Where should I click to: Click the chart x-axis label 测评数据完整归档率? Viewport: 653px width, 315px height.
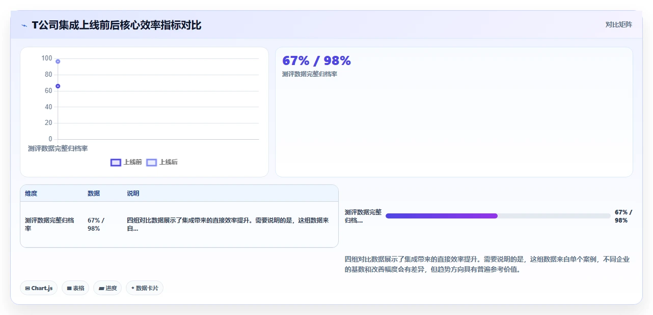tap(58, 148)
